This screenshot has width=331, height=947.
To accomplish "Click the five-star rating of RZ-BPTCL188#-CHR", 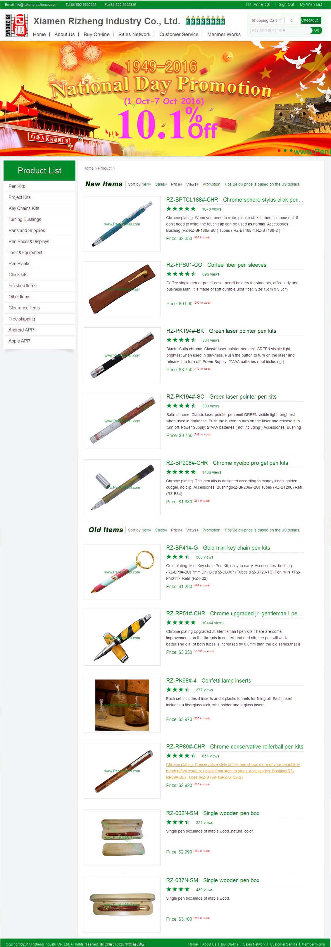I will tap(181, 209).
